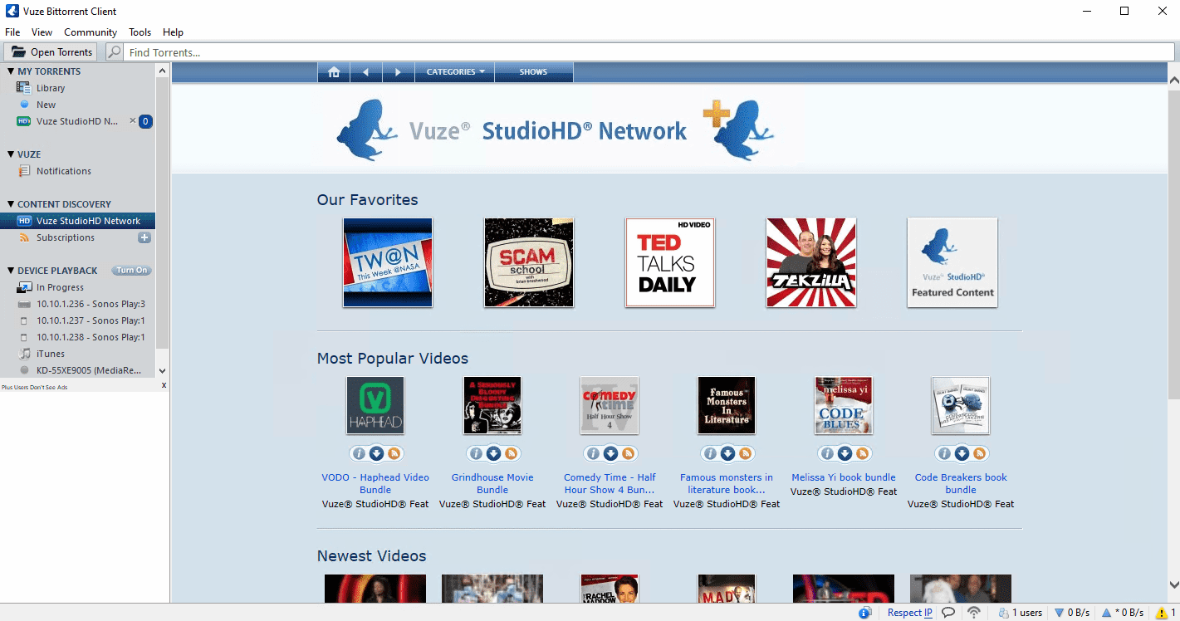Download Comedy Time Half Hour Show 4

[x=610, y=453]
